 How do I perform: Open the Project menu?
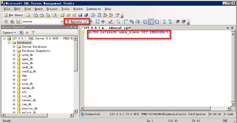tap(52, 9)
